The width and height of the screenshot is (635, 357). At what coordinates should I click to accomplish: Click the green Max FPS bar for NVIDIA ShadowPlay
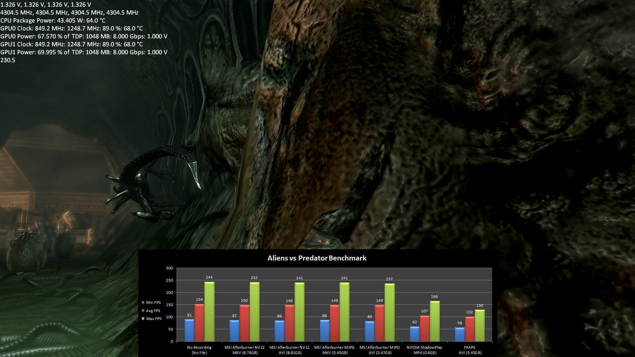pyautogui.click(x=435, y=321)
